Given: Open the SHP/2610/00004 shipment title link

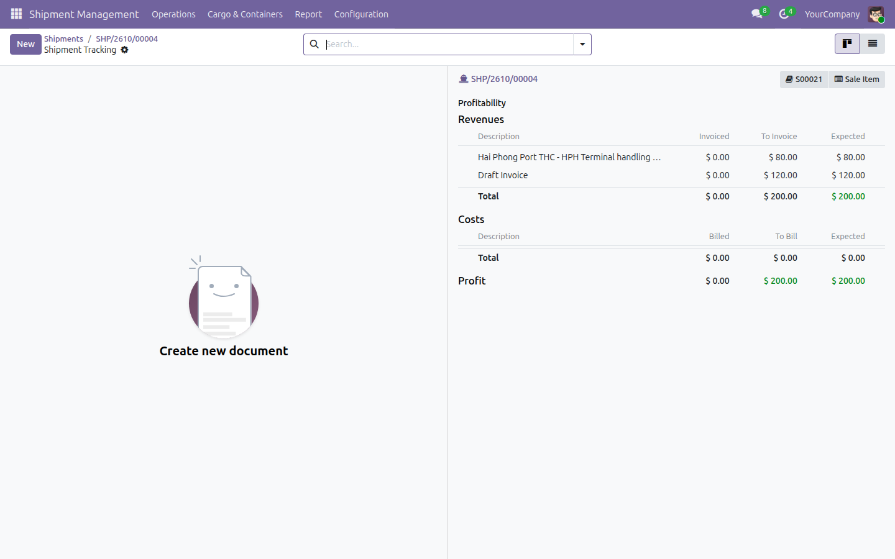Looking at the screenshot, I should tap(504, 79).
